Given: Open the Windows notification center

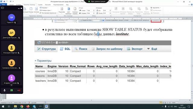Looking at the screenshot, I should tap(189, 106).
